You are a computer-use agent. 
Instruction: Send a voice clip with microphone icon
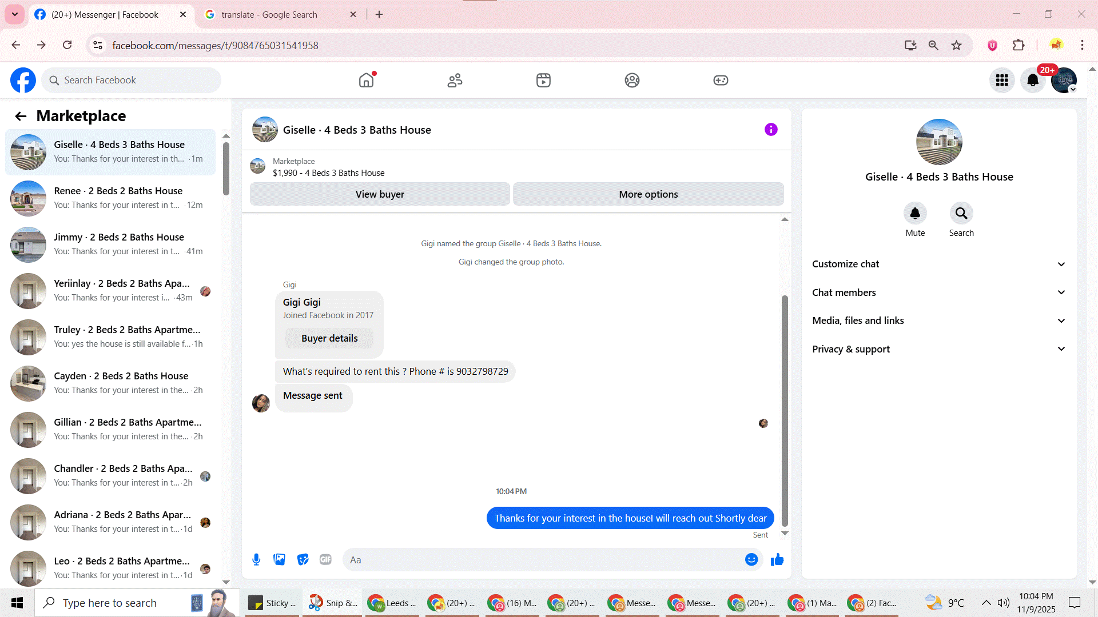[x=256, y=560]
